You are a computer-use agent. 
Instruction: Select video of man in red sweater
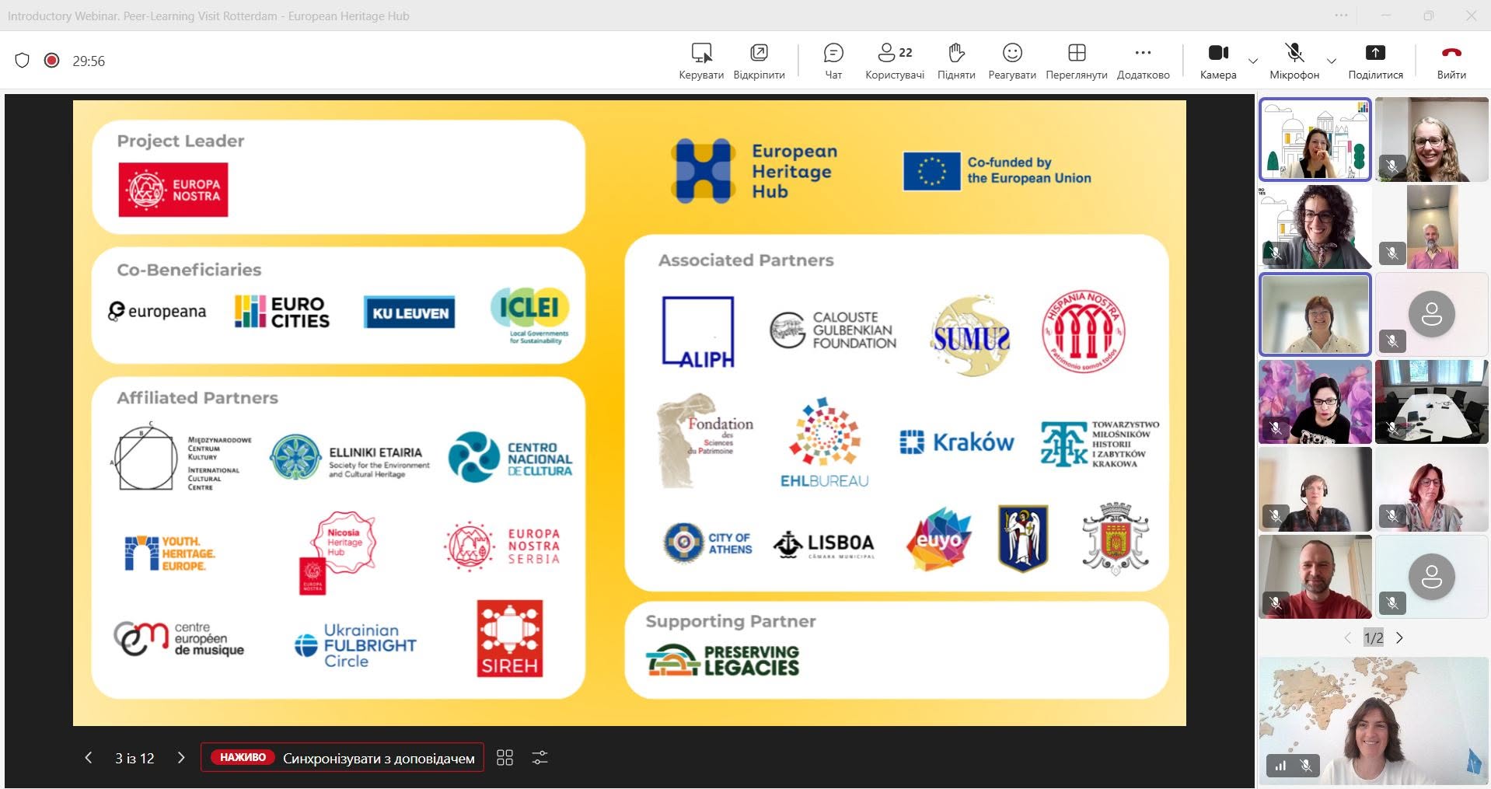[x=1315, y=577]
